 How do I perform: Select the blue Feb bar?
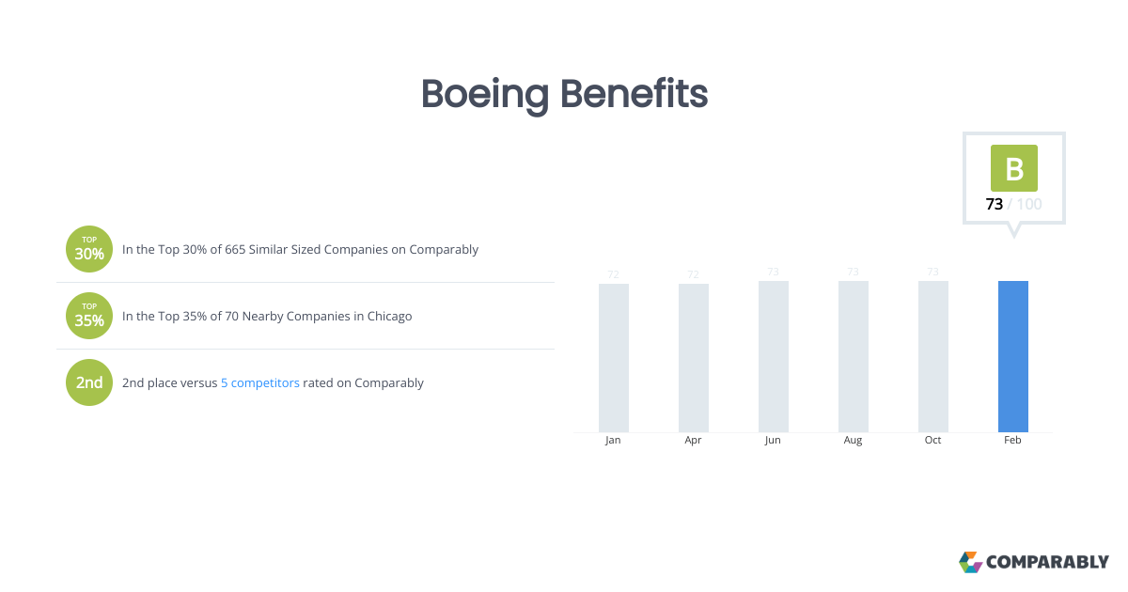point(1012,356)
